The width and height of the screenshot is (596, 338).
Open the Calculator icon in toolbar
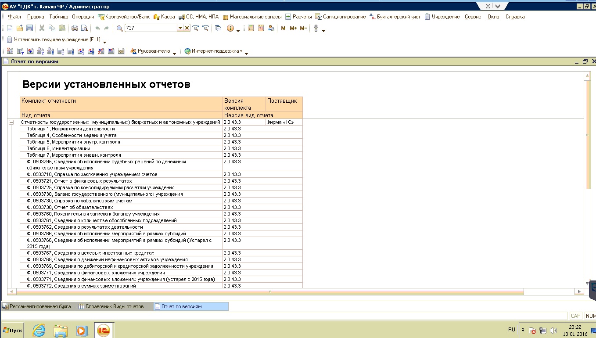tap(251, 28)
